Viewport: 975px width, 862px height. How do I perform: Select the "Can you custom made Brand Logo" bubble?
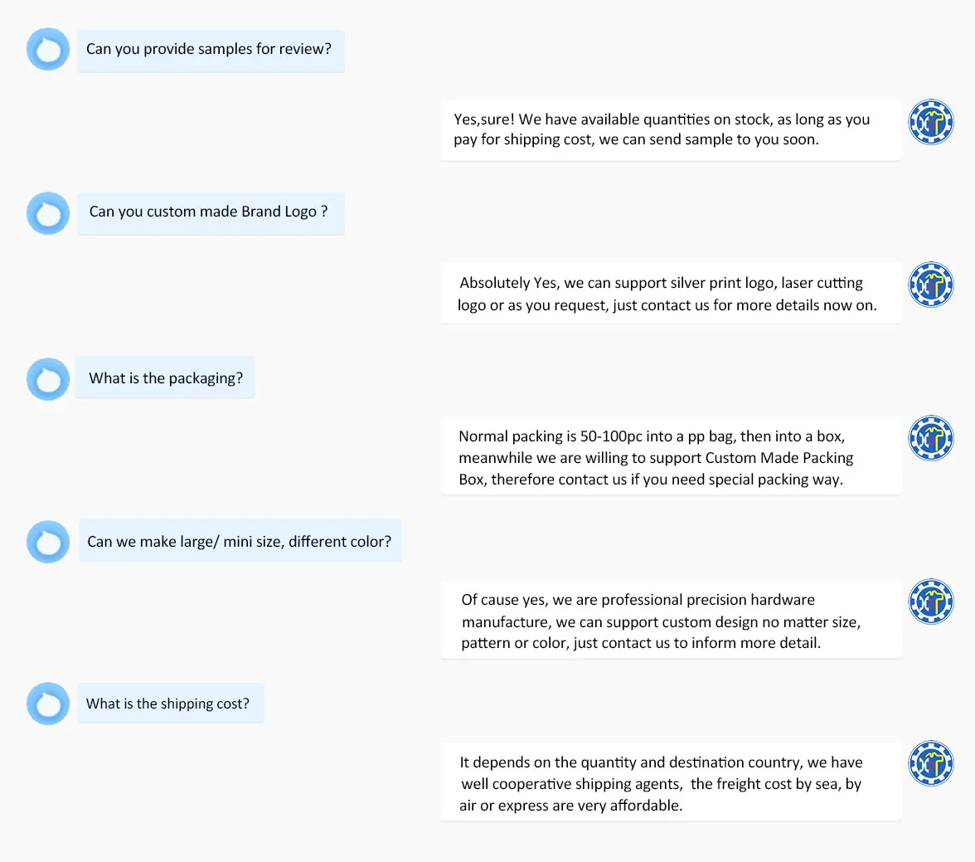coord(211,213)
